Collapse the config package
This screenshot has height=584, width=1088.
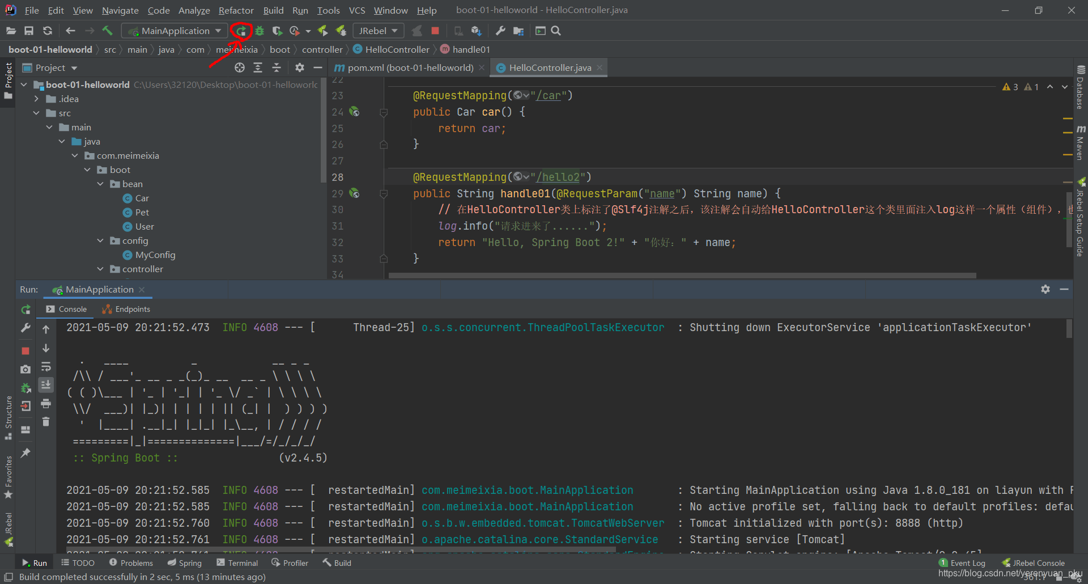point(100,240)
